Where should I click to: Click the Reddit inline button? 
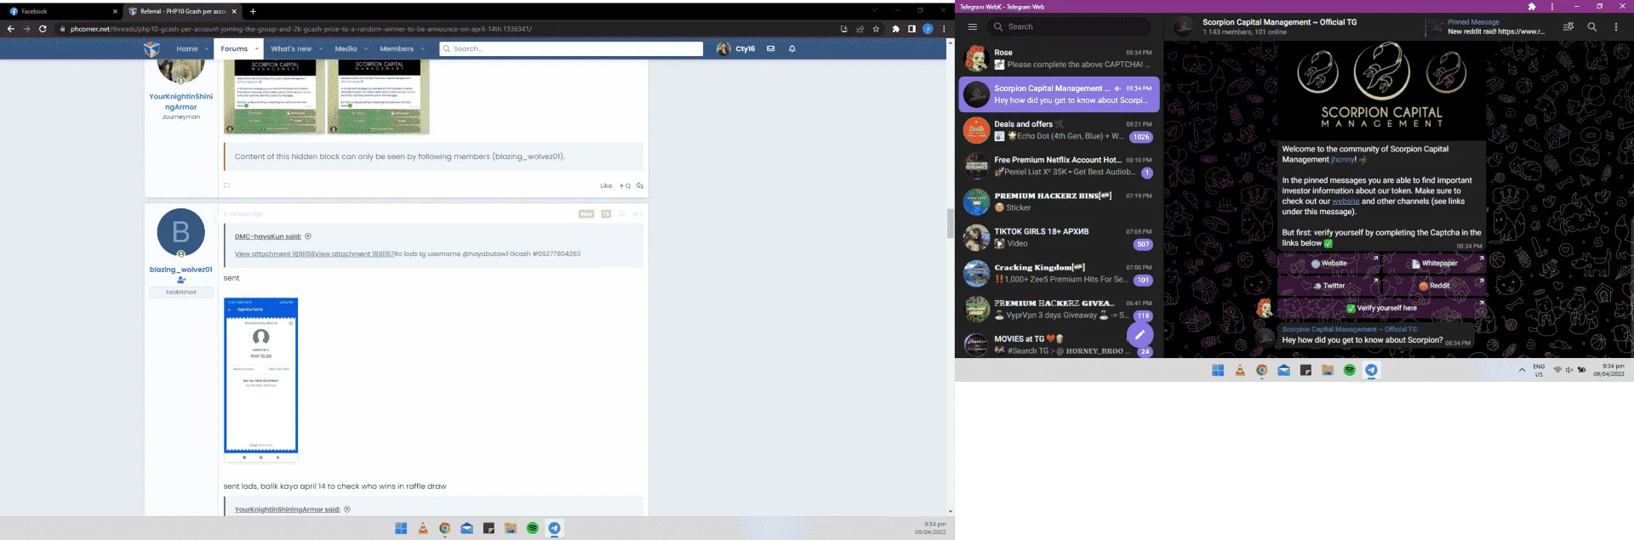[x=1434, y=286]
